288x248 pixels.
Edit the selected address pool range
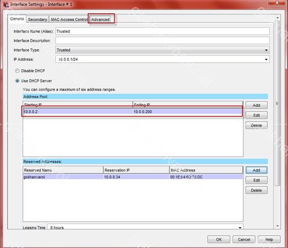point(256,115)
